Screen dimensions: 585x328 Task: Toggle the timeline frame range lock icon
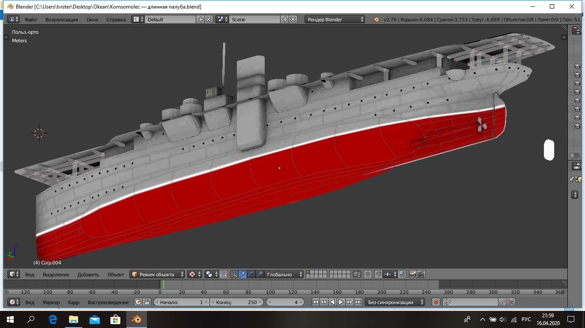click(147, 302)
